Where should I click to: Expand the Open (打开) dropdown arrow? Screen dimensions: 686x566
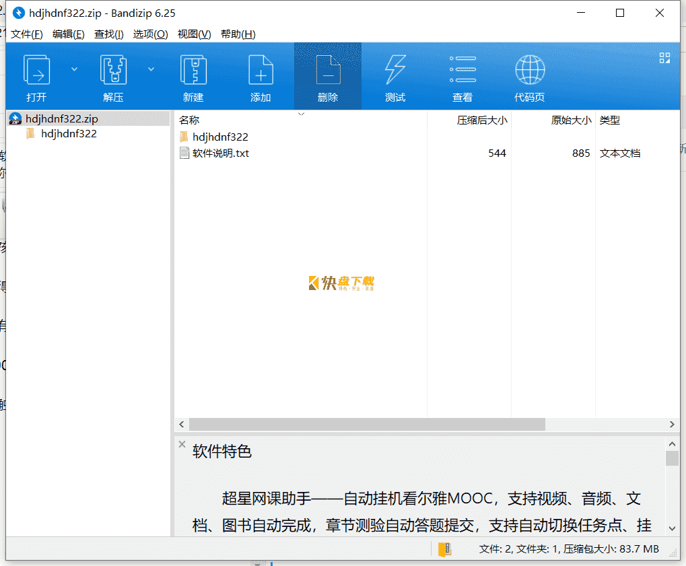[74, 69]
